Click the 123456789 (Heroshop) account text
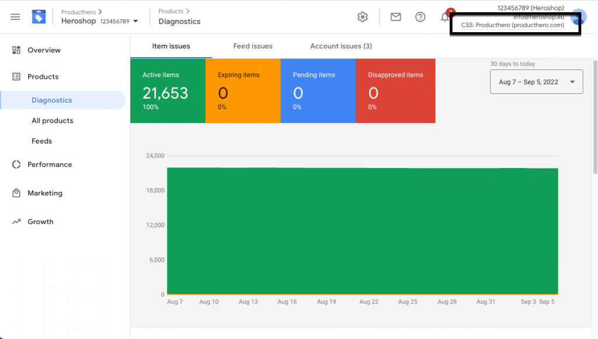The width and height of the screenshot is (598, 339). [x=530, y=8]
